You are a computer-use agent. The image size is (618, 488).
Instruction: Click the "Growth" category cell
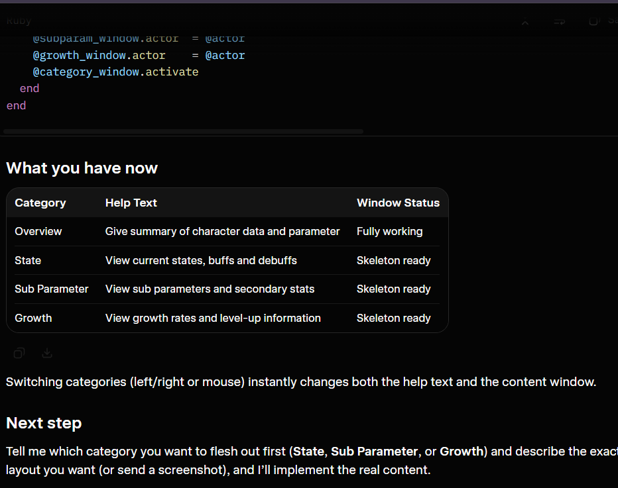33,318
